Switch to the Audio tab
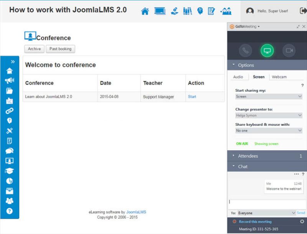 pyautogui.click(x=238, y=77)
